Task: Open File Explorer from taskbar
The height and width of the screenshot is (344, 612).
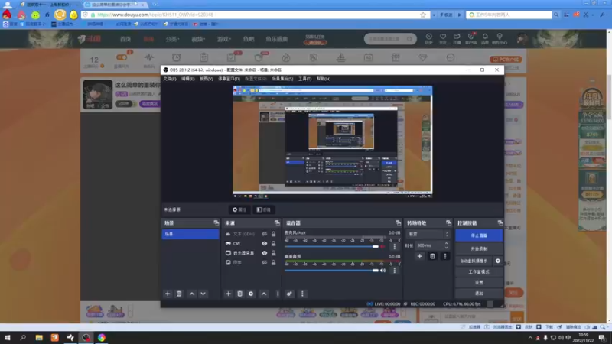Action: (39, 337)
